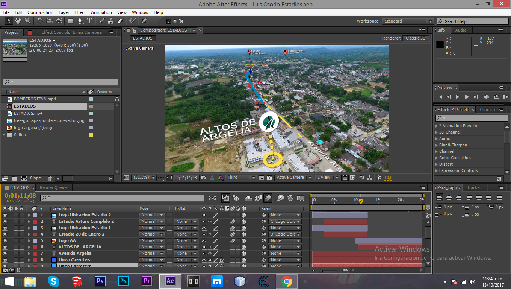
Task: Switch to the Tracker tab
Action: click(474, 187)
